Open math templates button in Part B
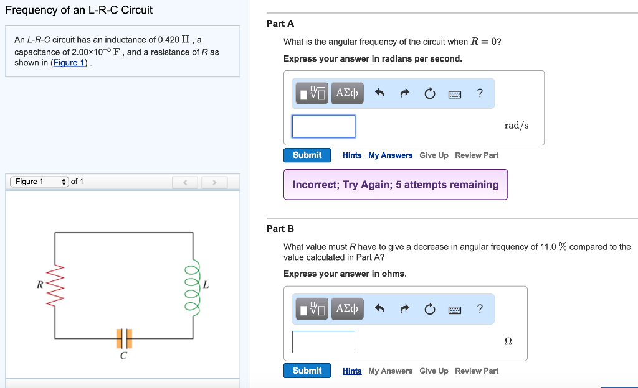Screen dimensions: 638x388 tap(312, 309)
